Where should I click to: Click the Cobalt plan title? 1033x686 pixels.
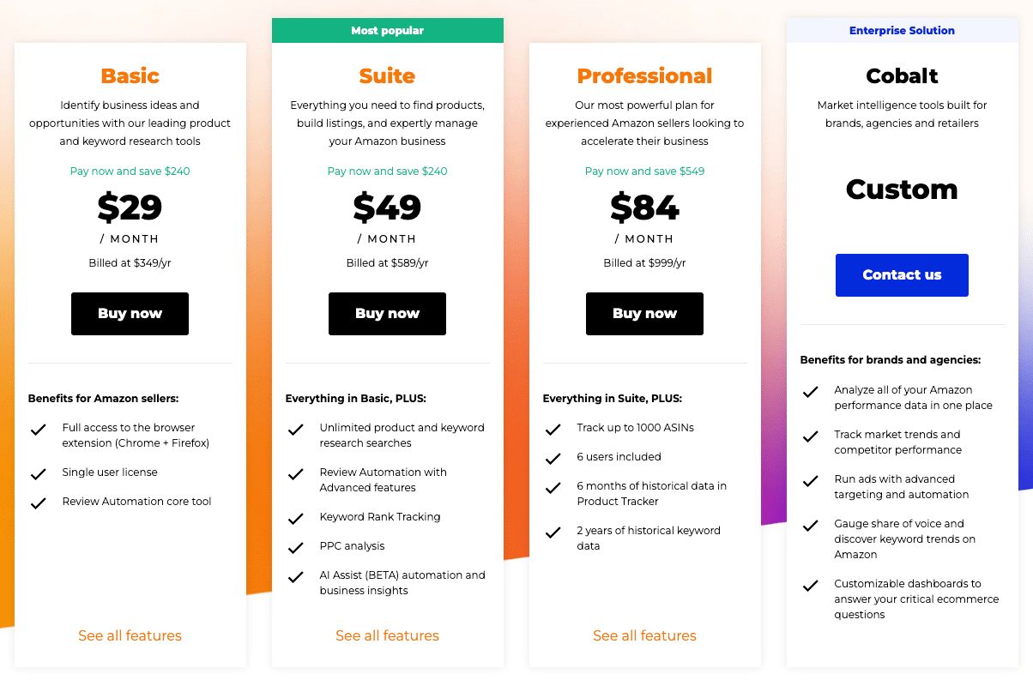coord(902,76)
